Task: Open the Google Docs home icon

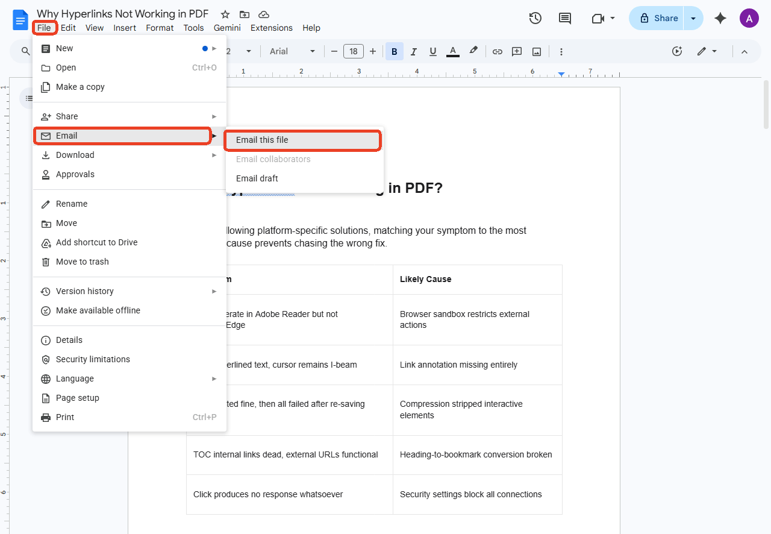Action: (x=20, y=19)
